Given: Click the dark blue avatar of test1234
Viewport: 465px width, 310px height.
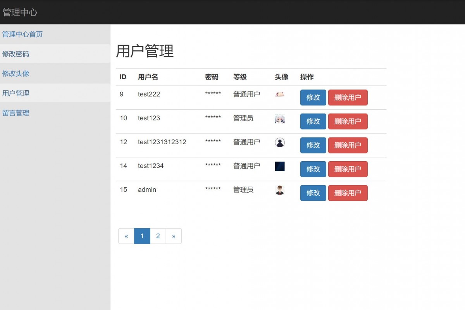Looking at the screenshot, I should 279,166.
